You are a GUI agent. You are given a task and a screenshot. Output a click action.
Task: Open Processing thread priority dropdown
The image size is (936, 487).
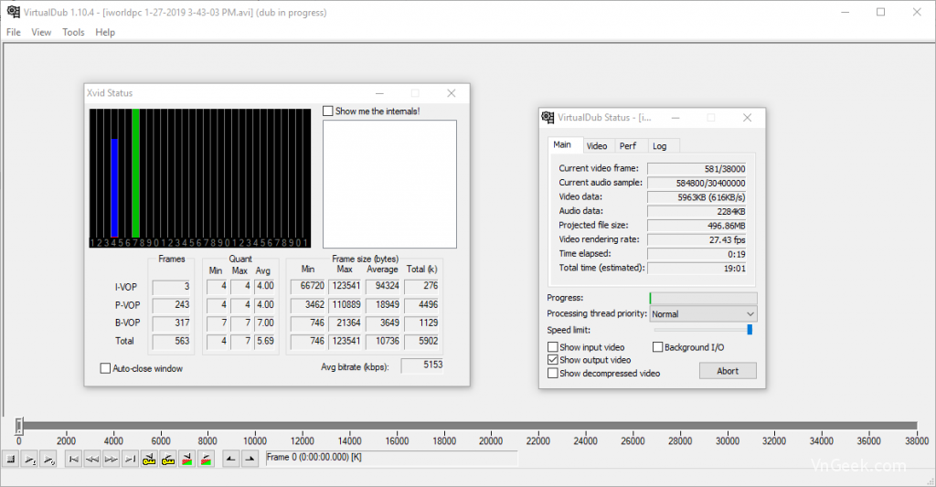point(703,314)
